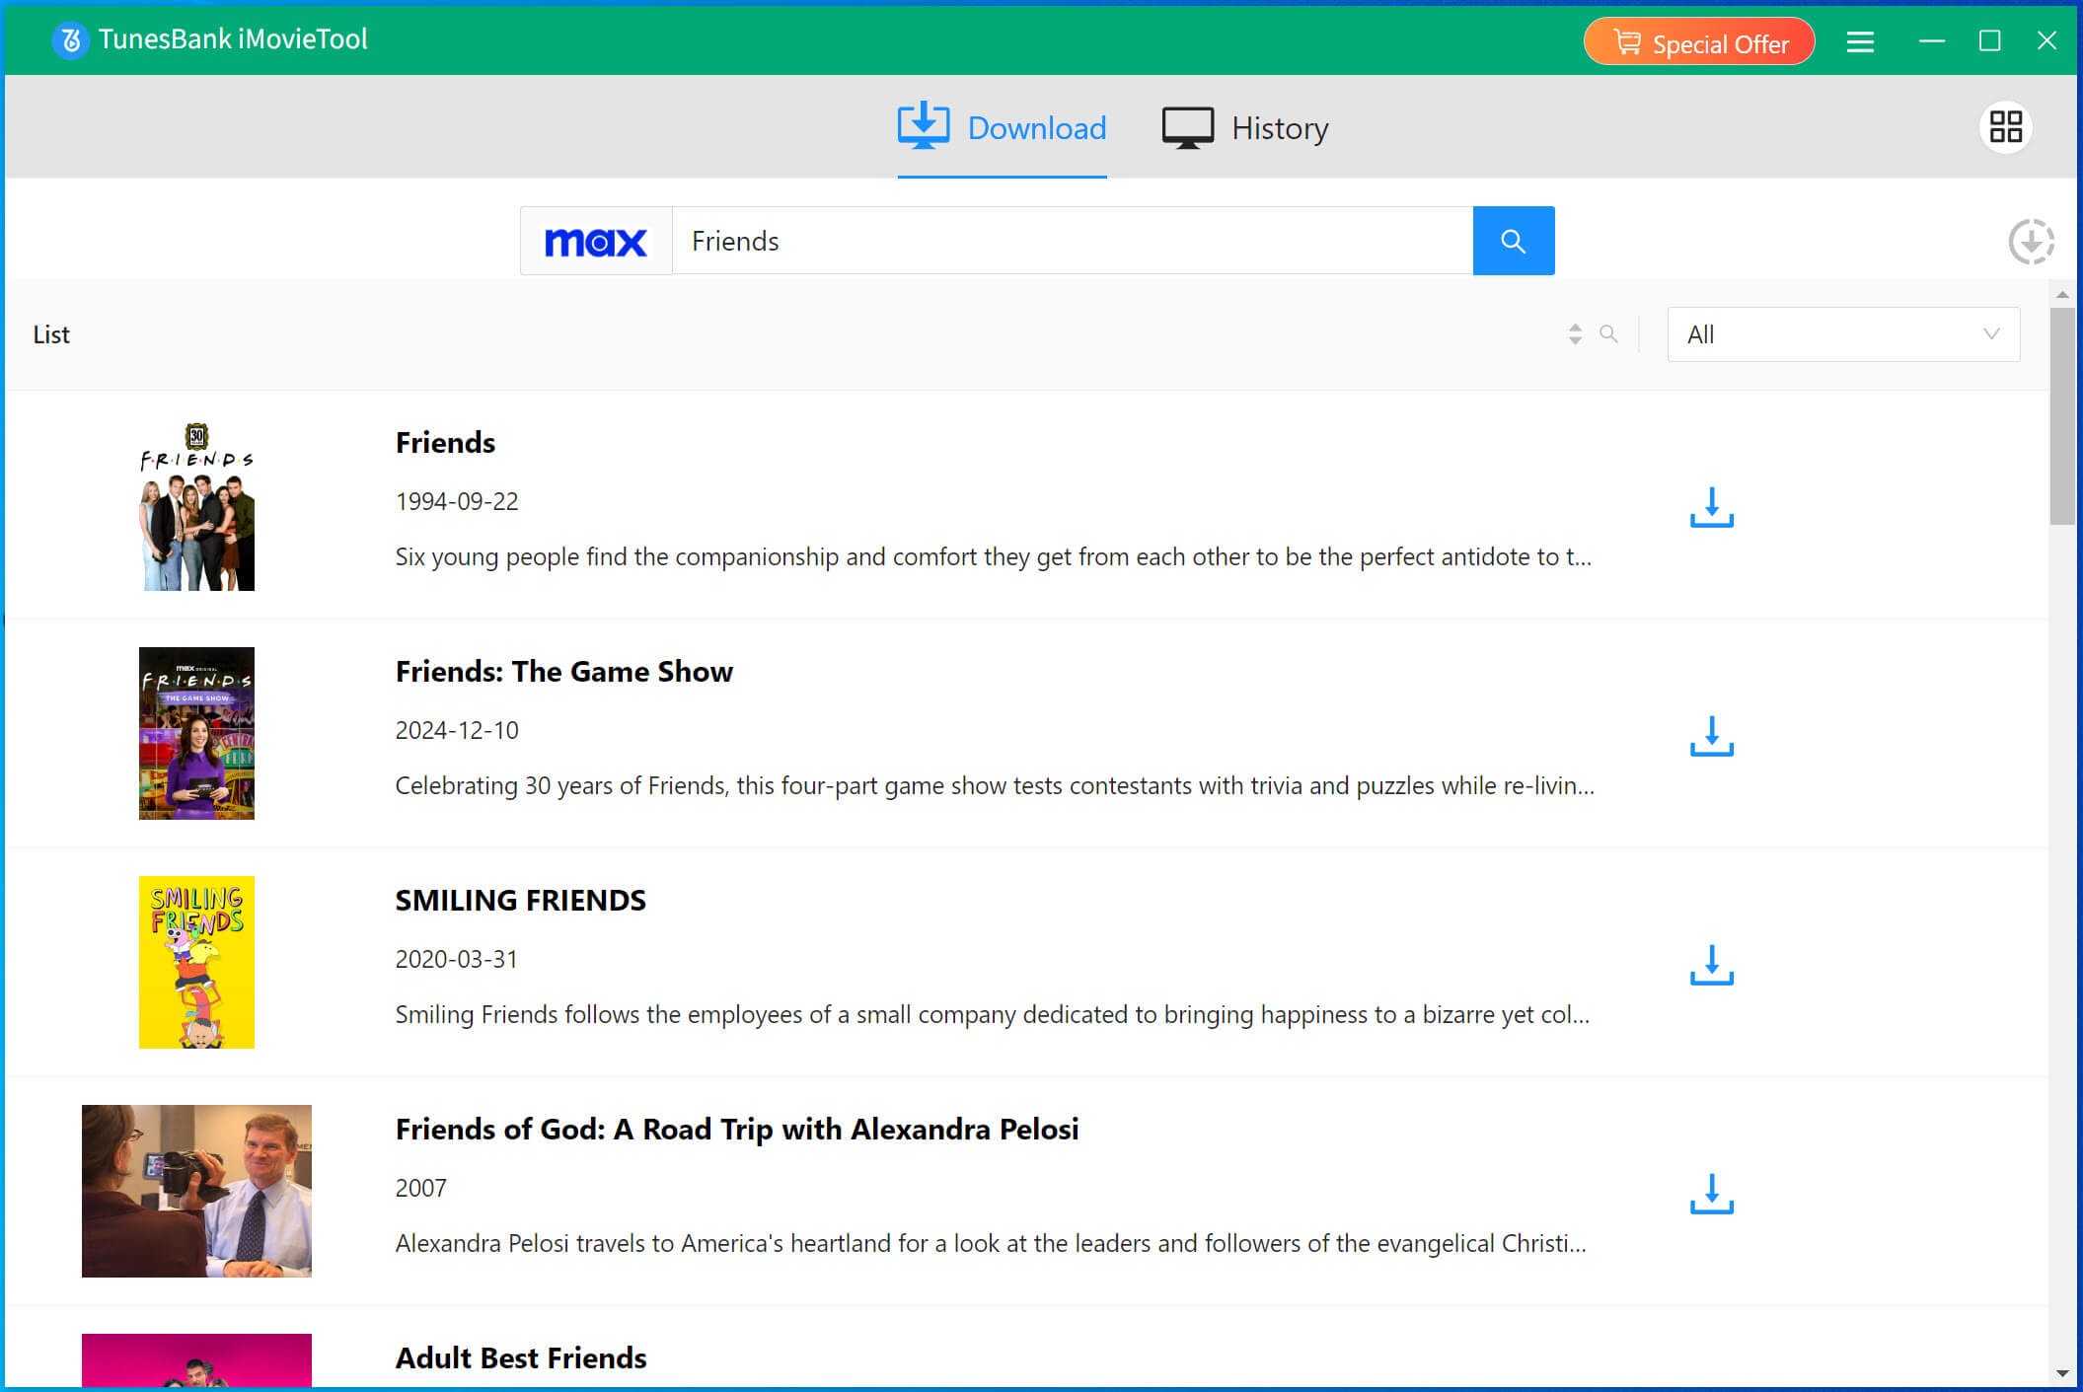The height and width of the screenshot is (1392, 2083).
Task: Click the SMILING FRIENDS yellow poster
Action: coord(196,962)
